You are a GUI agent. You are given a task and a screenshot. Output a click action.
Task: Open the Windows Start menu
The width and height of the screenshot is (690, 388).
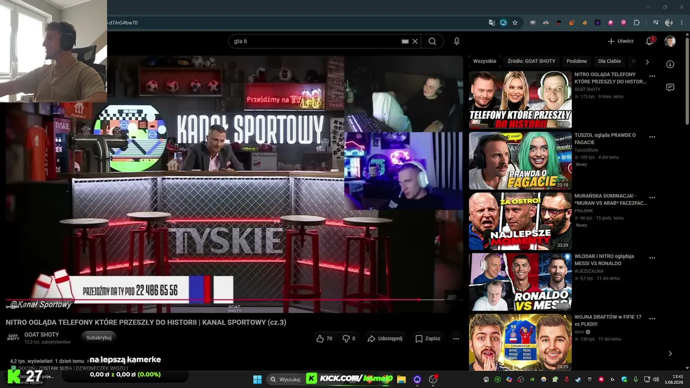[257, 379]
